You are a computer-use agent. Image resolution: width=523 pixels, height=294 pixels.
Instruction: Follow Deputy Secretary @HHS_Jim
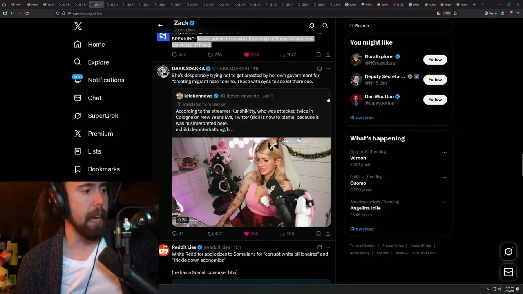[435, 80]
